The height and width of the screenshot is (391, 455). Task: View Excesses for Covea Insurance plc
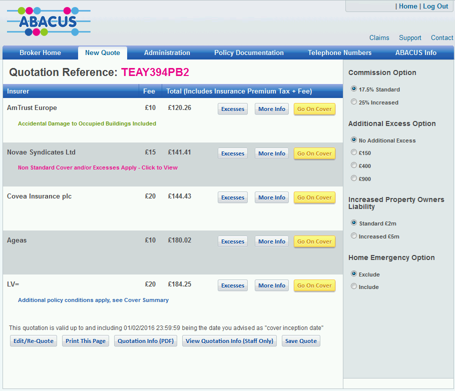tap(233, 197)
